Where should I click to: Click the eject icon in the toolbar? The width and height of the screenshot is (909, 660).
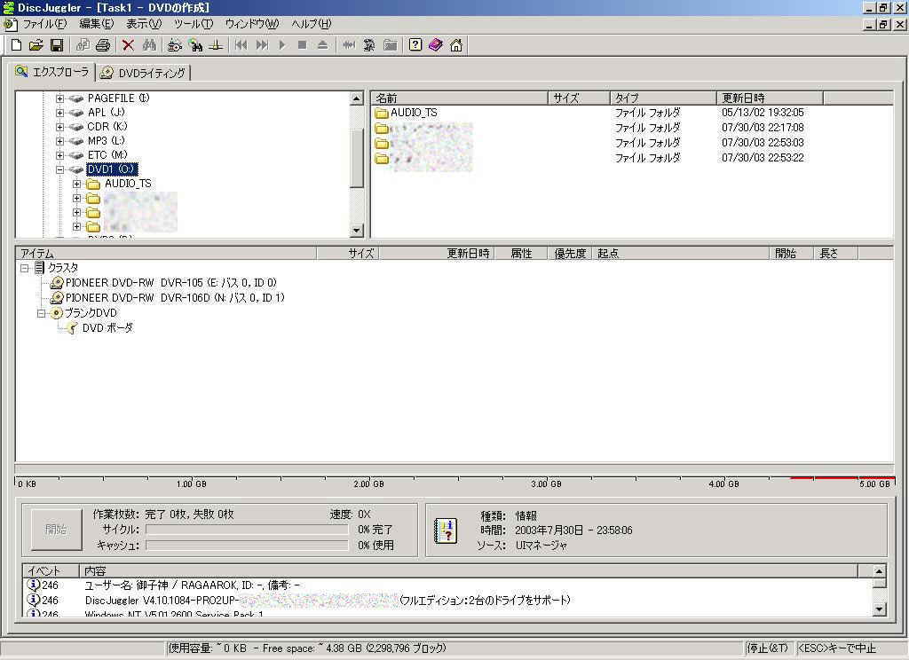(x=322, y=45)
